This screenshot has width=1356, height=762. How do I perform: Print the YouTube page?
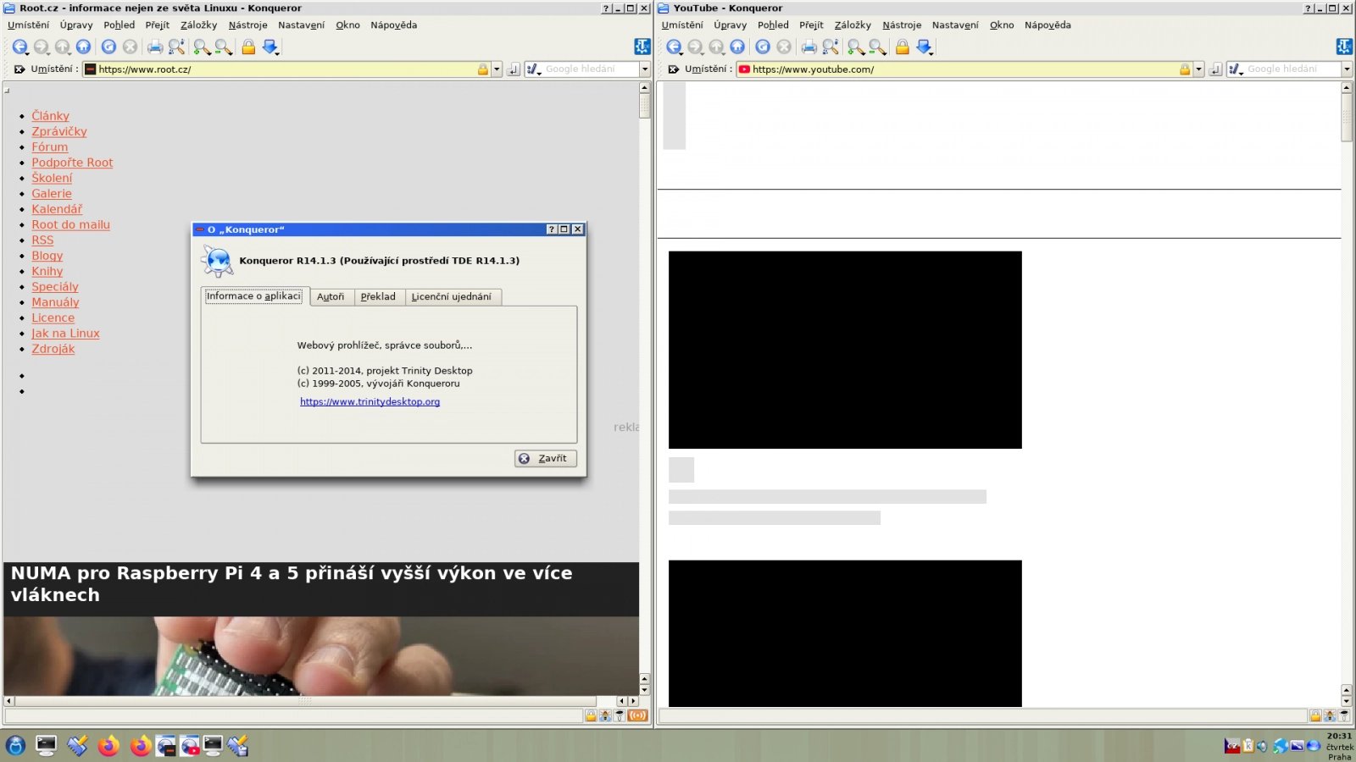pos(809,47)
